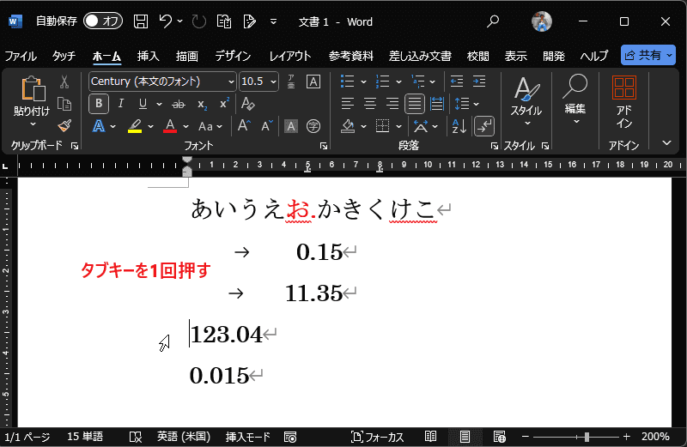Viewport: 687px width, 447px height.
Task: Click the Clear Formatting eraser icon
Action: click(x=248, y=104)
